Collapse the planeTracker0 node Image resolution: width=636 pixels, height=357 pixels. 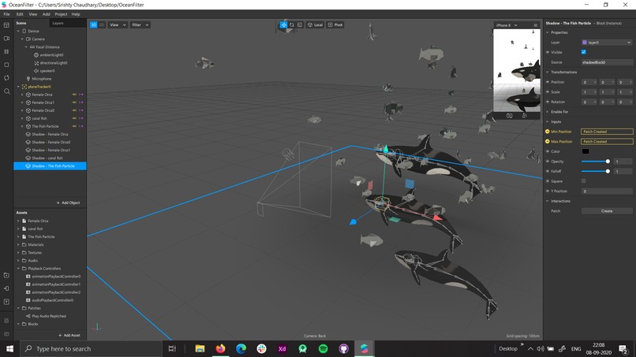point(18,87)
